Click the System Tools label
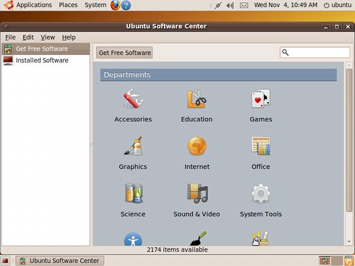 tap(261, 214)
